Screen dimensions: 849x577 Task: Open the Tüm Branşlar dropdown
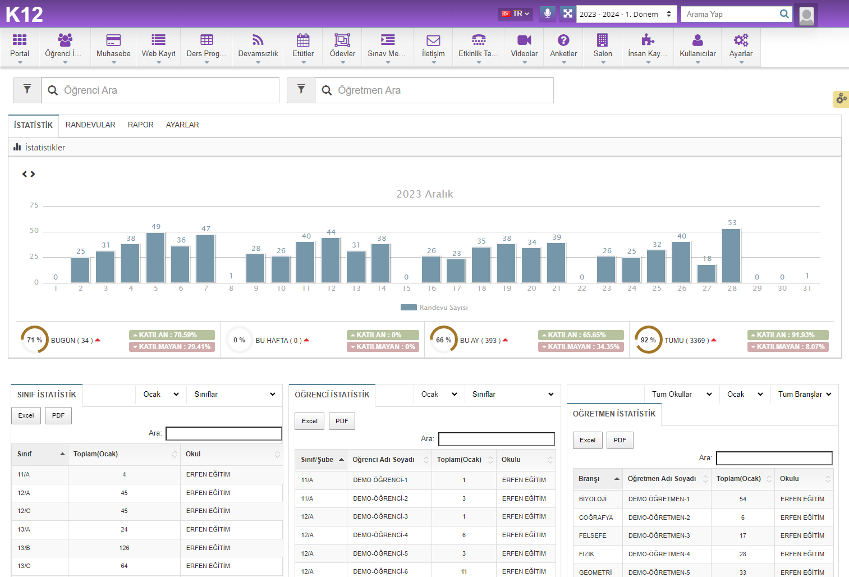pyautogui.click(x=805, y=395)
